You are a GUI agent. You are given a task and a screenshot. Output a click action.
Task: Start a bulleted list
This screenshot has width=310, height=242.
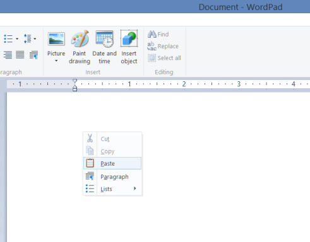[x=8, y=38]
